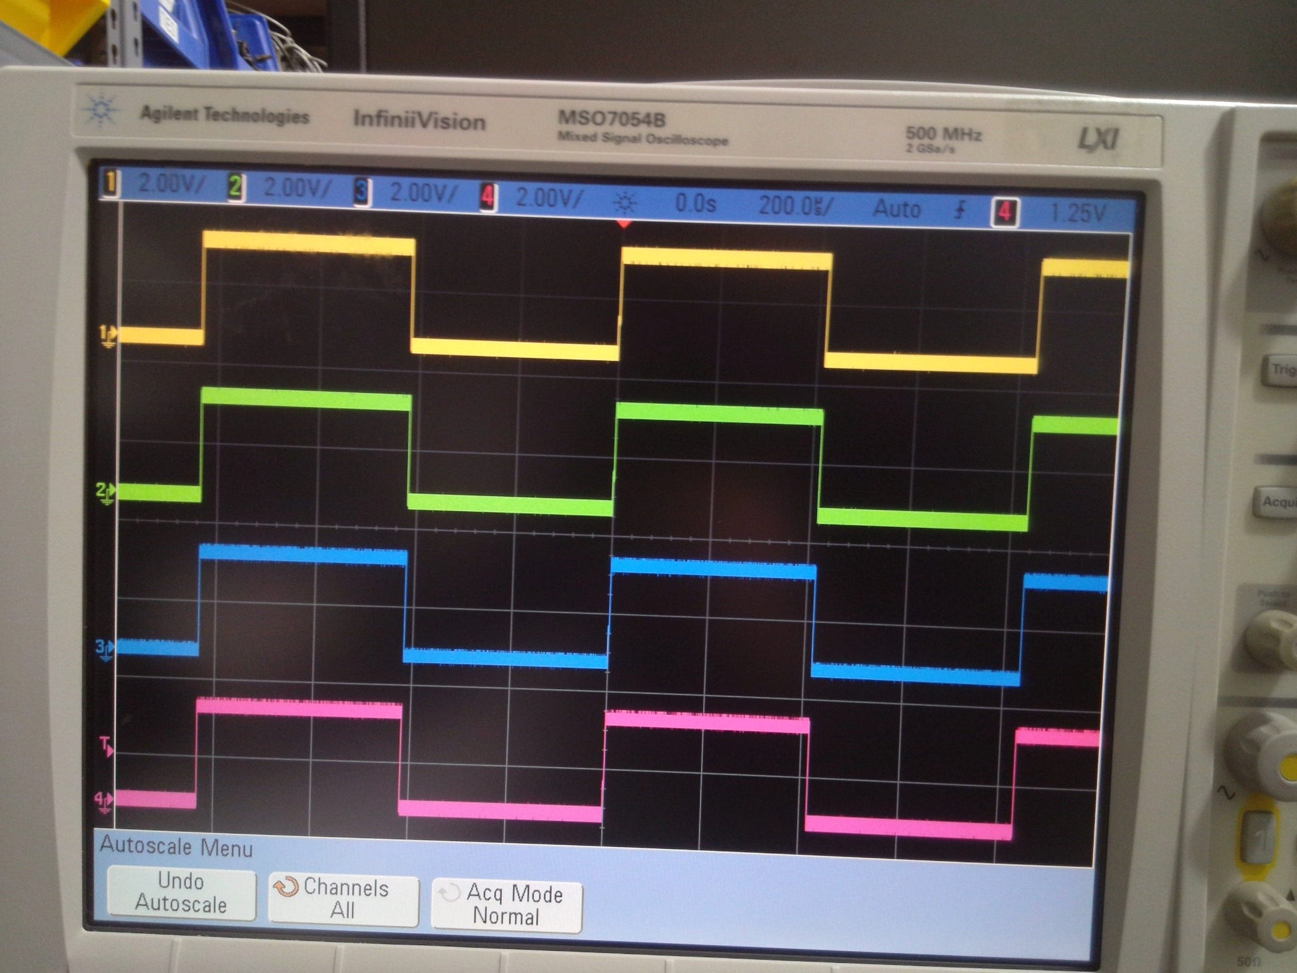
Task: Click channel 1 ground level marker
Action: point(108,335)
